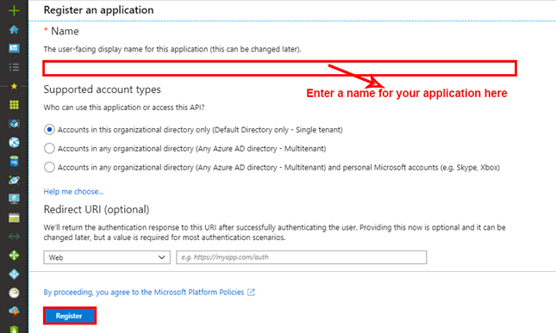Open All services list icon
This screenshot has width=556, height=333.
pos(14,67)
